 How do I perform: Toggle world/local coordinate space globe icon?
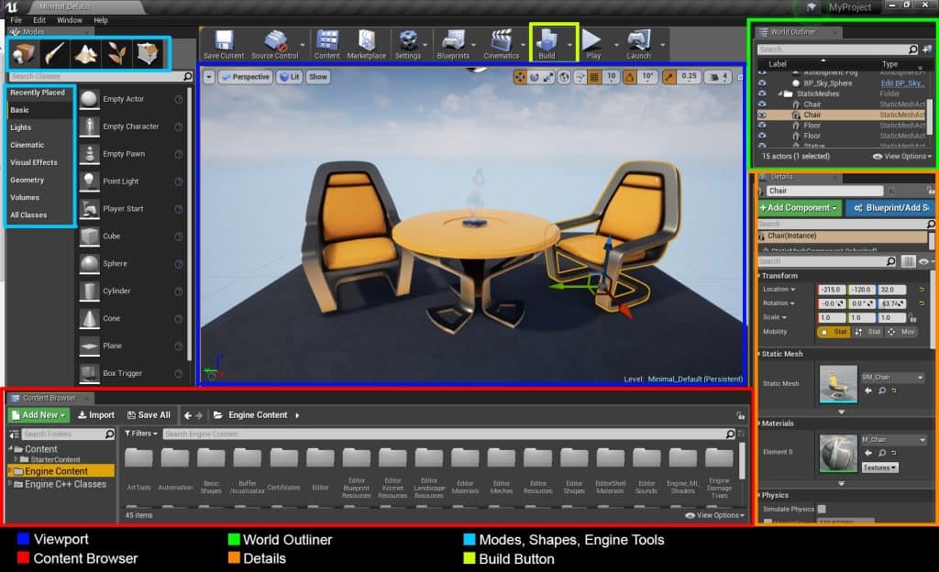(564, 77)
